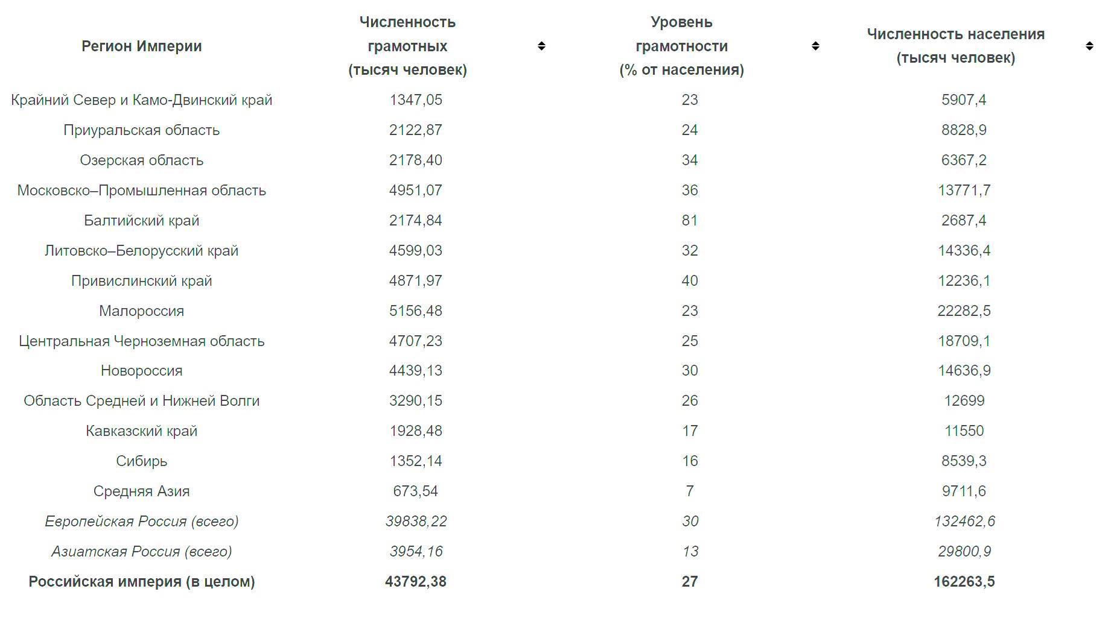This screenshot has height=618, width=1114.
Task: Click 'Российская империя (в целом)' total row
Action: pyautogui.click(x=142, y=582)
